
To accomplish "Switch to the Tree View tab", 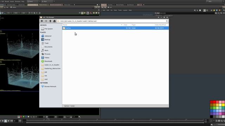I will point(110,5).
